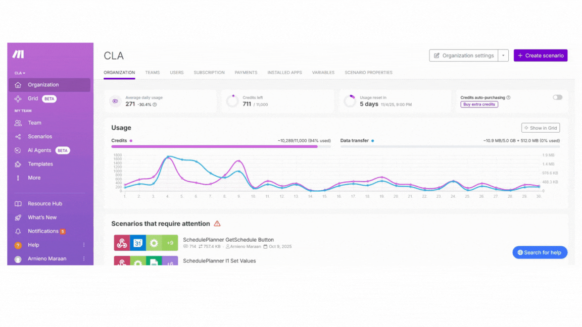The image size is (582, 327).
Task: Click the Grid icon in sidebar
Action: (x=18, y=99)
